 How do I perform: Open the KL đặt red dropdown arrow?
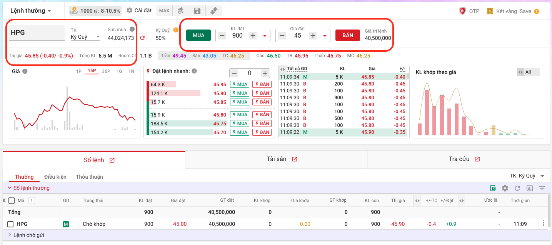click(265, 36)
